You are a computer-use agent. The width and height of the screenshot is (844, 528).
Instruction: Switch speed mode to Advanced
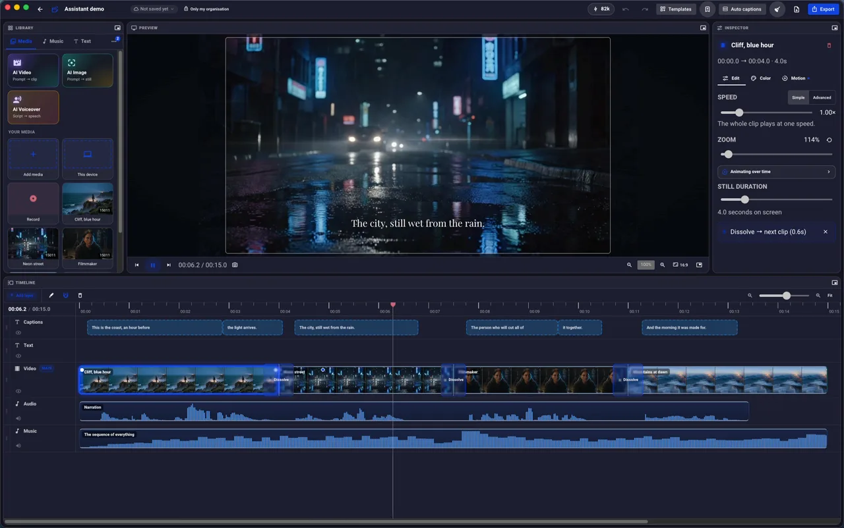click(x=822, y=97)
